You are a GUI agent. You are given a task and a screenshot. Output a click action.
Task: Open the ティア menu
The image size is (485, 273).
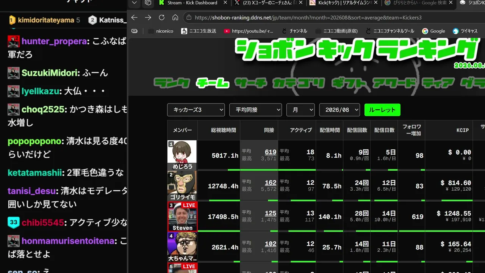pos(438,83)
